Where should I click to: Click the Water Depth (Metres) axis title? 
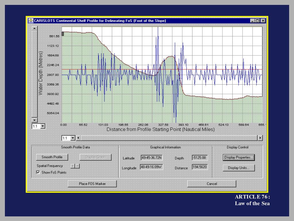click(x=40, y=73)
